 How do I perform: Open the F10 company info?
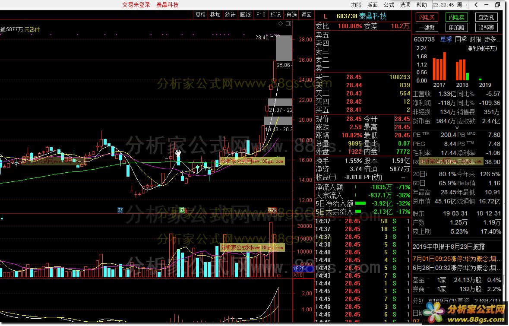(261, 15)
